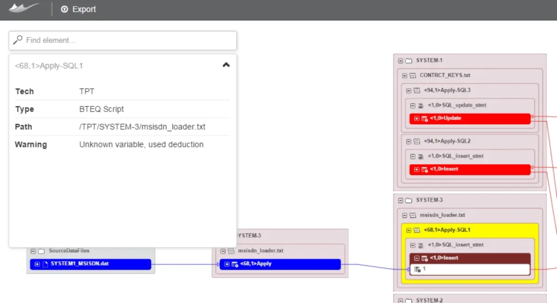557x303 pixels.
Task: Click the Warning text Unknown variable, used deduction
Action: (x=142, y=144)
